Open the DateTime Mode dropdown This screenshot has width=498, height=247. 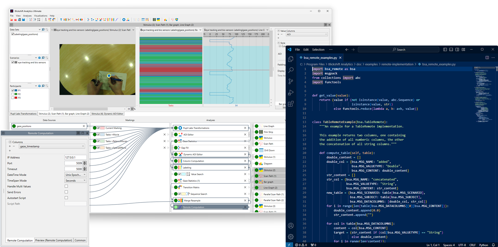[75, 175]
